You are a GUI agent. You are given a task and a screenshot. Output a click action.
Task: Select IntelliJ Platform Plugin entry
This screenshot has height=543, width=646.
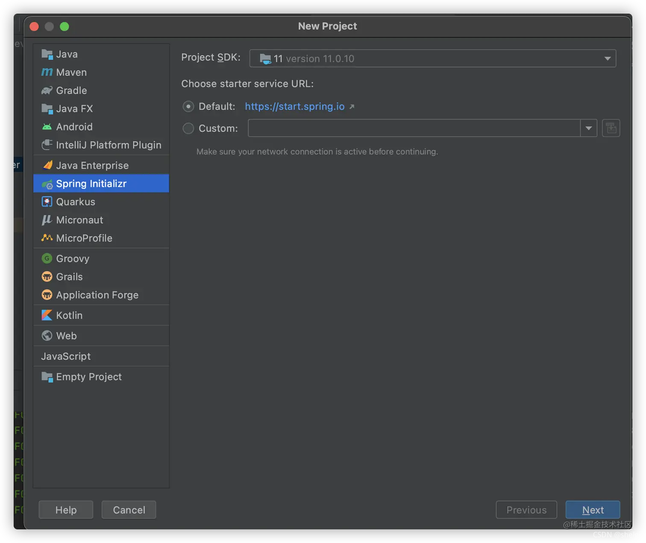point(101,145)
